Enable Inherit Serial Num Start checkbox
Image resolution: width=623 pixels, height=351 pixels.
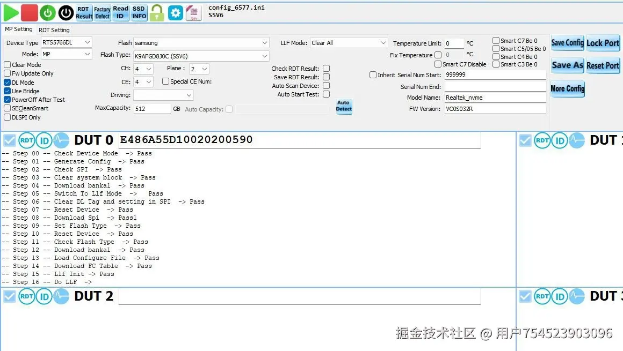(373, 75)
